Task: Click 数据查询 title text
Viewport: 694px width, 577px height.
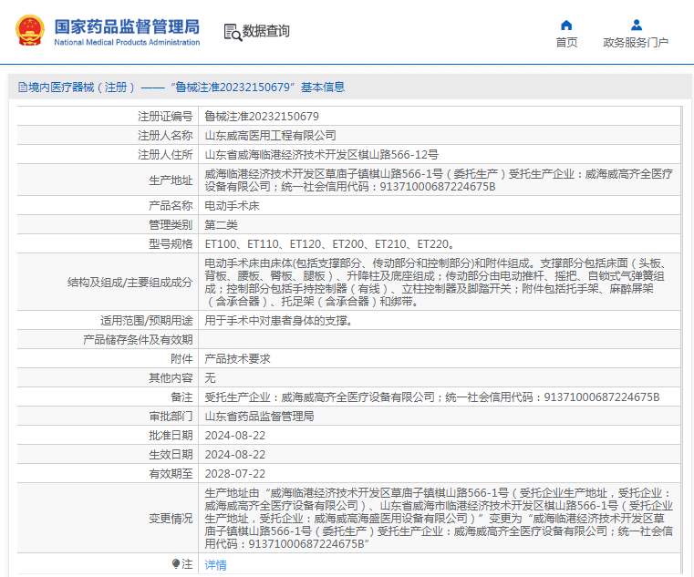Action: 265,31
